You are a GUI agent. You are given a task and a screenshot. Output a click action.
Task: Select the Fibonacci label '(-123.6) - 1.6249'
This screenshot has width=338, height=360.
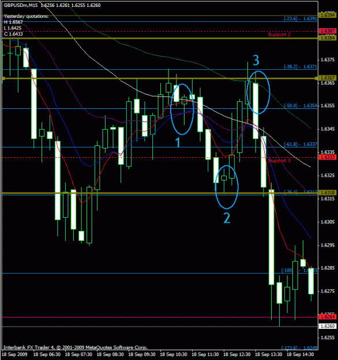(x=299, y=348)
